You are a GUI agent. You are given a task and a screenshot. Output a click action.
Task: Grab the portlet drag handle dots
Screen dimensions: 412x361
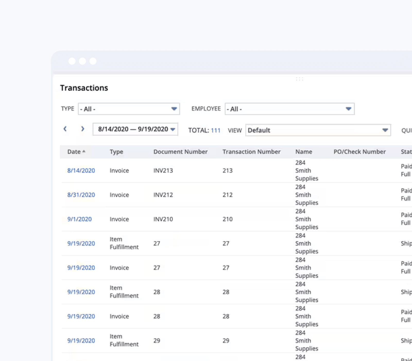299,79
